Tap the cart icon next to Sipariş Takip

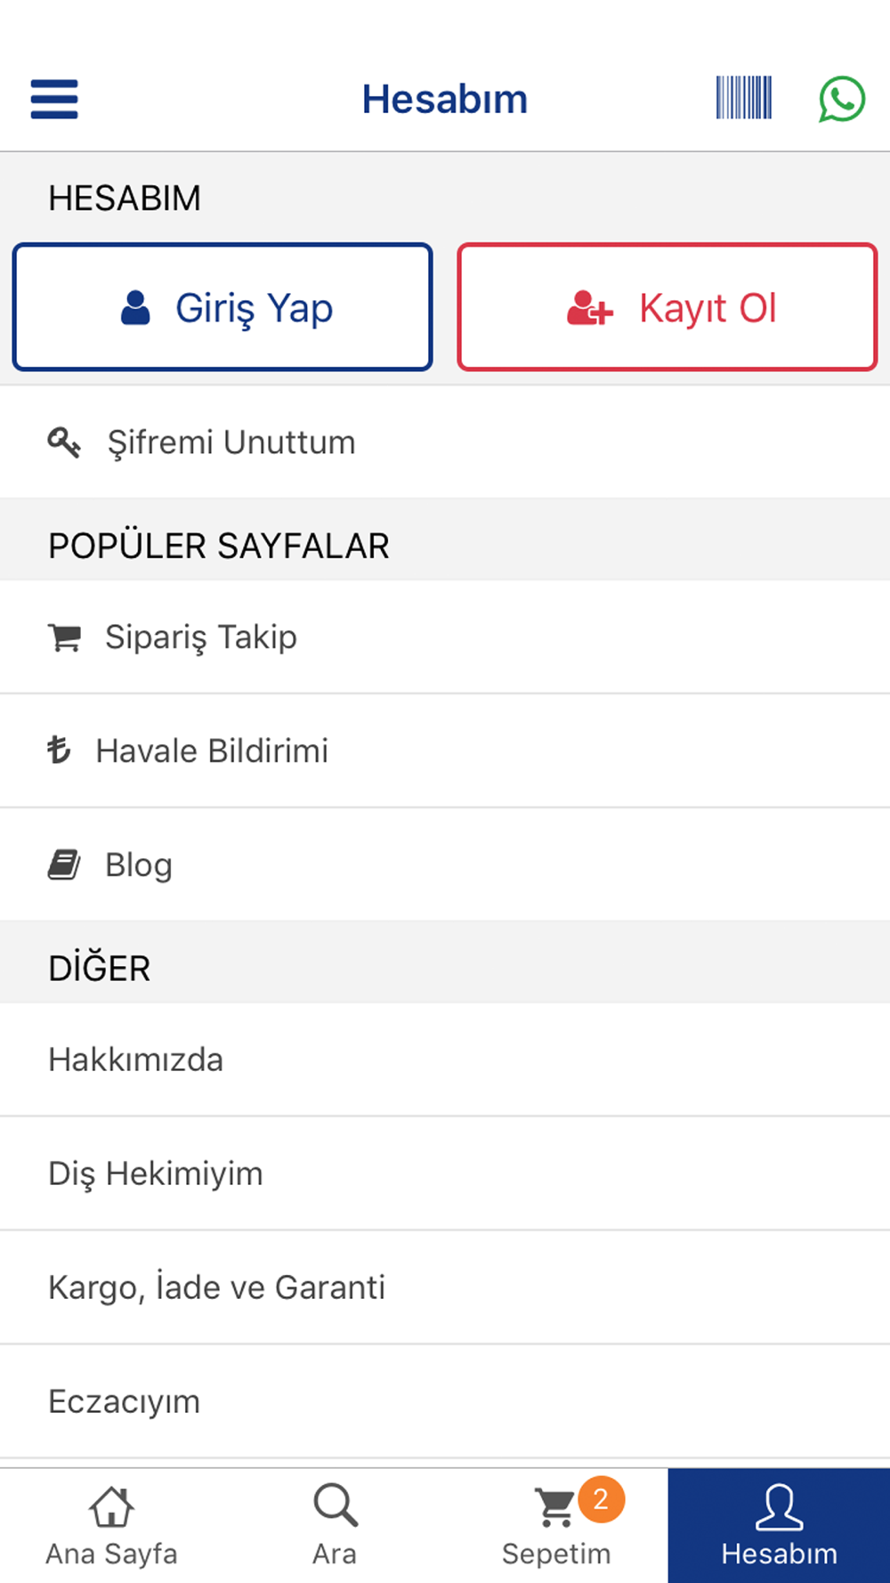click(64, 637)
